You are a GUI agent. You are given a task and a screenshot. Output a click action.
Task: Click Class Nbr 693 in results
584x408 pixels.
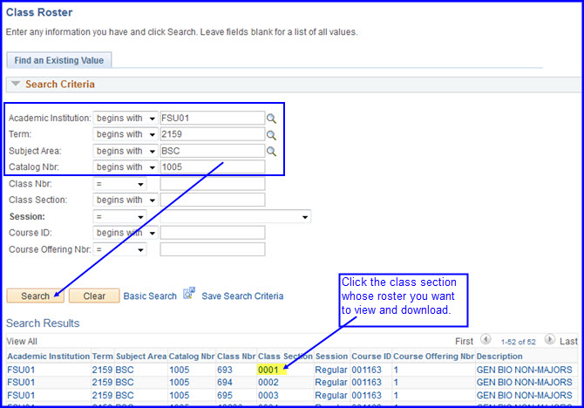click(x=225, y=370)
